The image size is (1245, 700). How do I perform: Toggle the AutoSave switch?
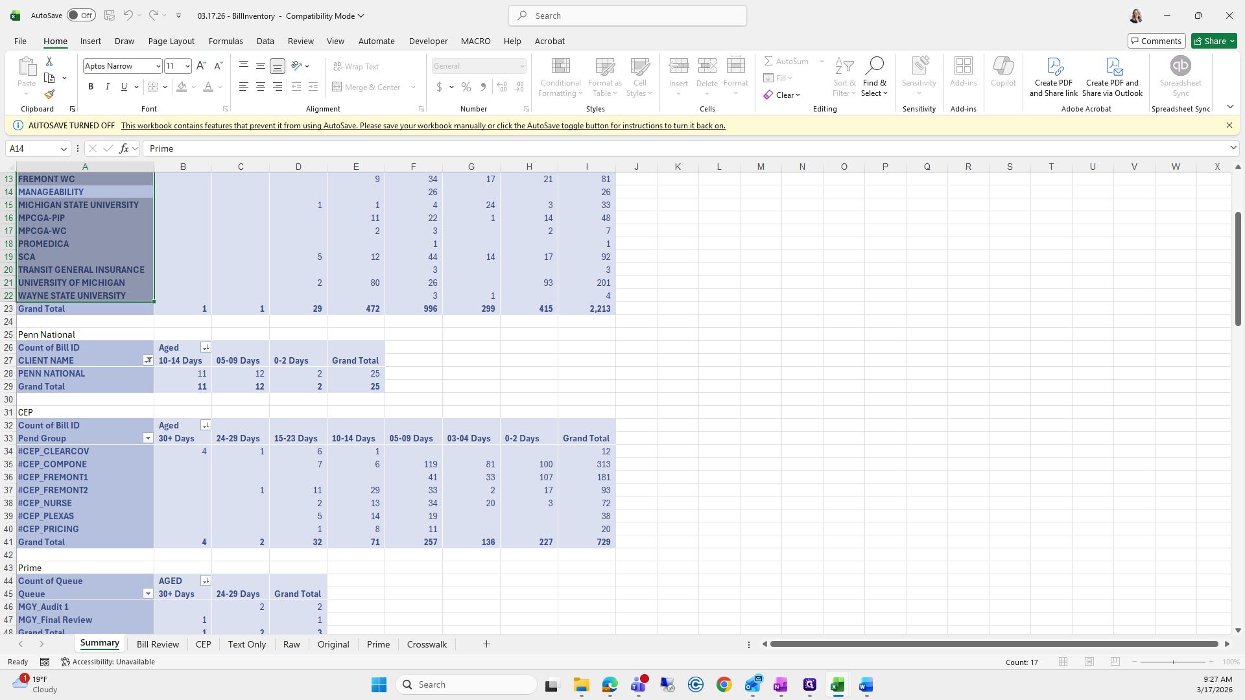(x=81, y=16)
